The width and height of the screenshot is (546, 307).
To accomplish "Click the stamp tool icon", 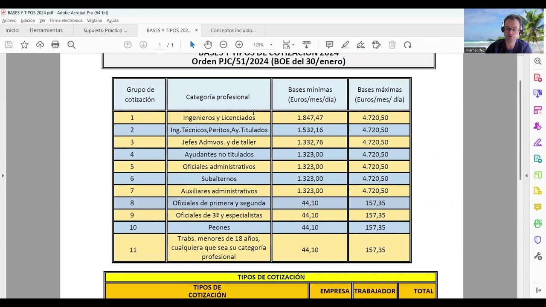I will [376, 45].
